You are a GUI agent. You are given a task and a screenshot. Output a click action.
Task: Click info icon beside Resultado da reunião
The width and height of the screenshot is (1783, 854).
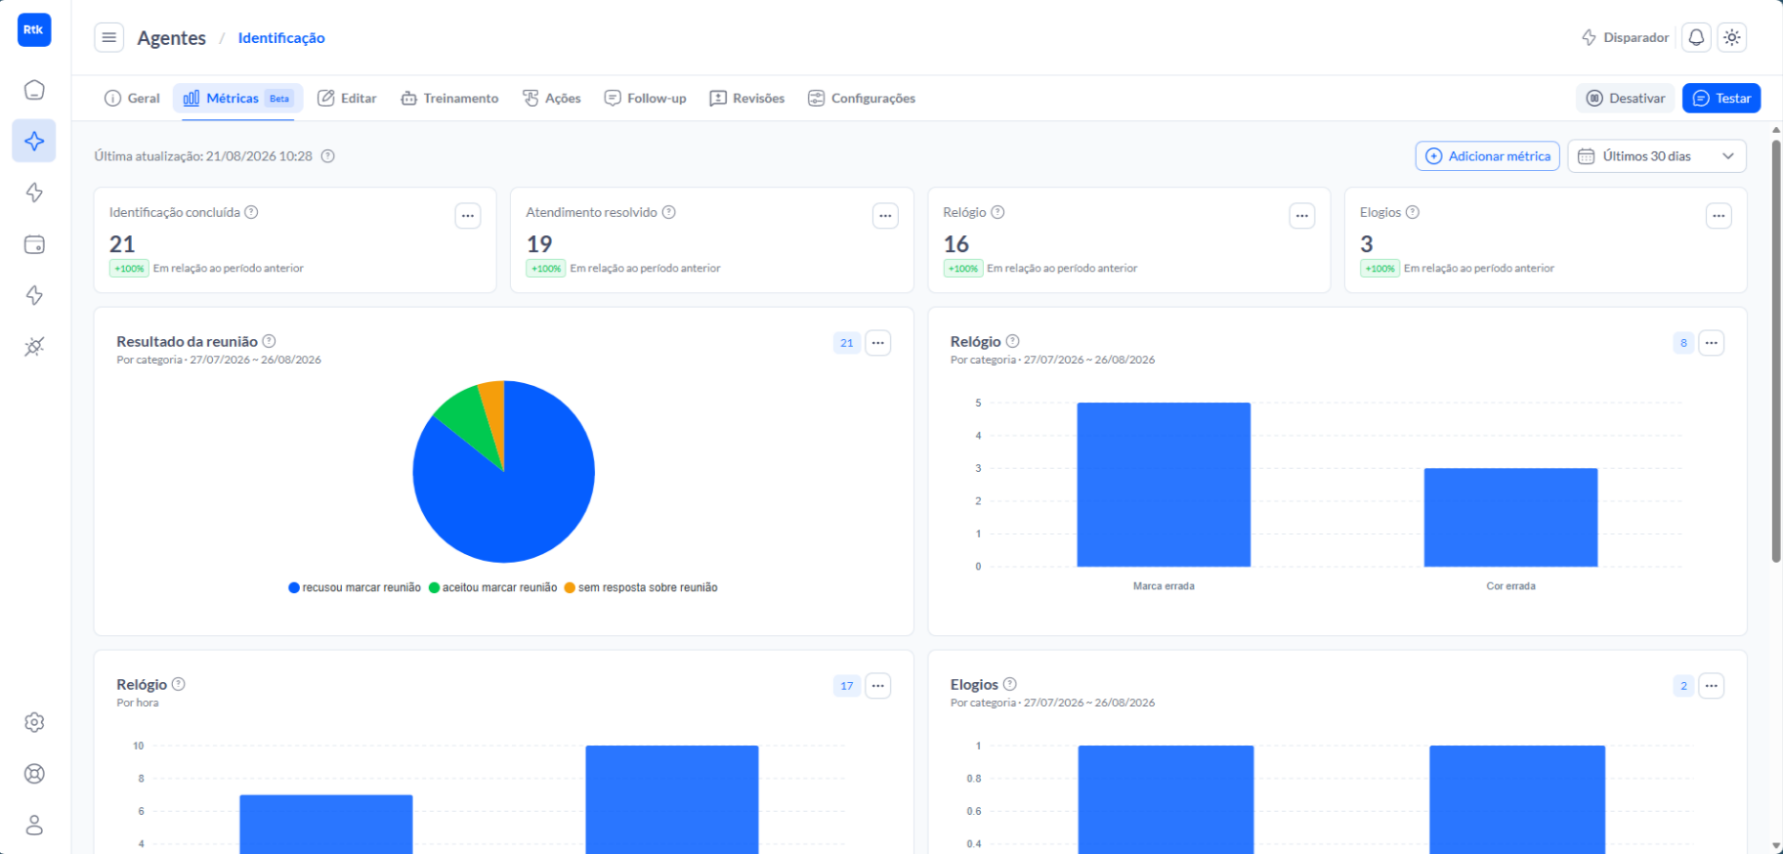(269, 341)
